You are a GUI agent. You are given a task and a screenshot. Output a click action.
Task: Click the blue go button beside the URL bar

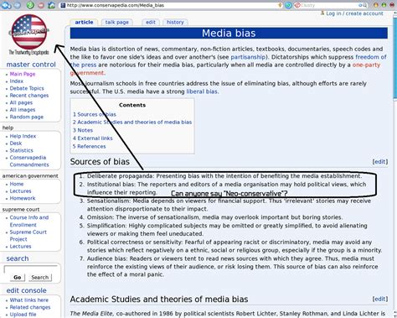(288, 5)
